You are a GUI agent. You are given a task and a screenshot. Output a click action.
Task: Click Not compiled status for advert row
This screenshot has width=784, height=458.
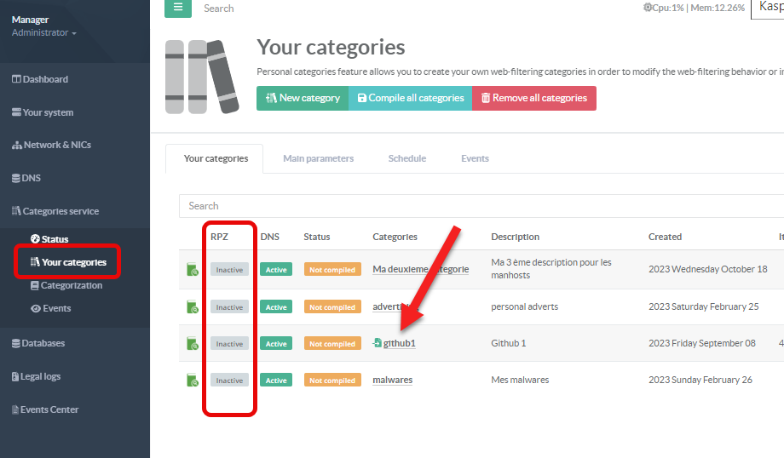point(332,307)
